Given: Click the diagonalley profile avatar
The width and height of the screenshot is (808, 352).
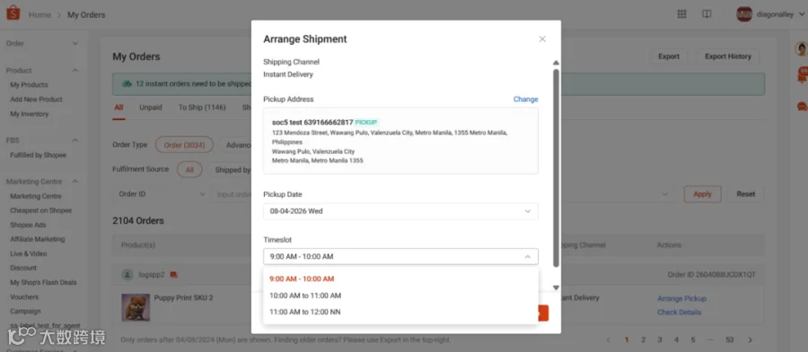Looking at the screenshot, I should pos(744,14).
